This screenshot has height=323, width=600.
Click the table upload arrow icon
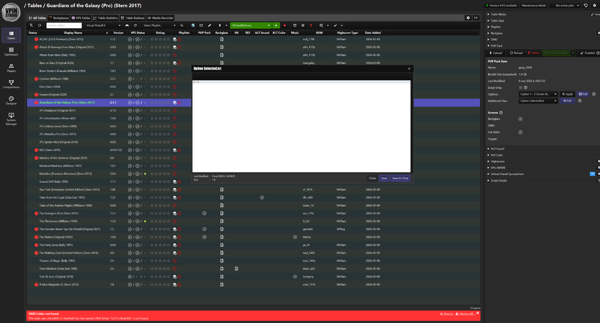[220, 25]
